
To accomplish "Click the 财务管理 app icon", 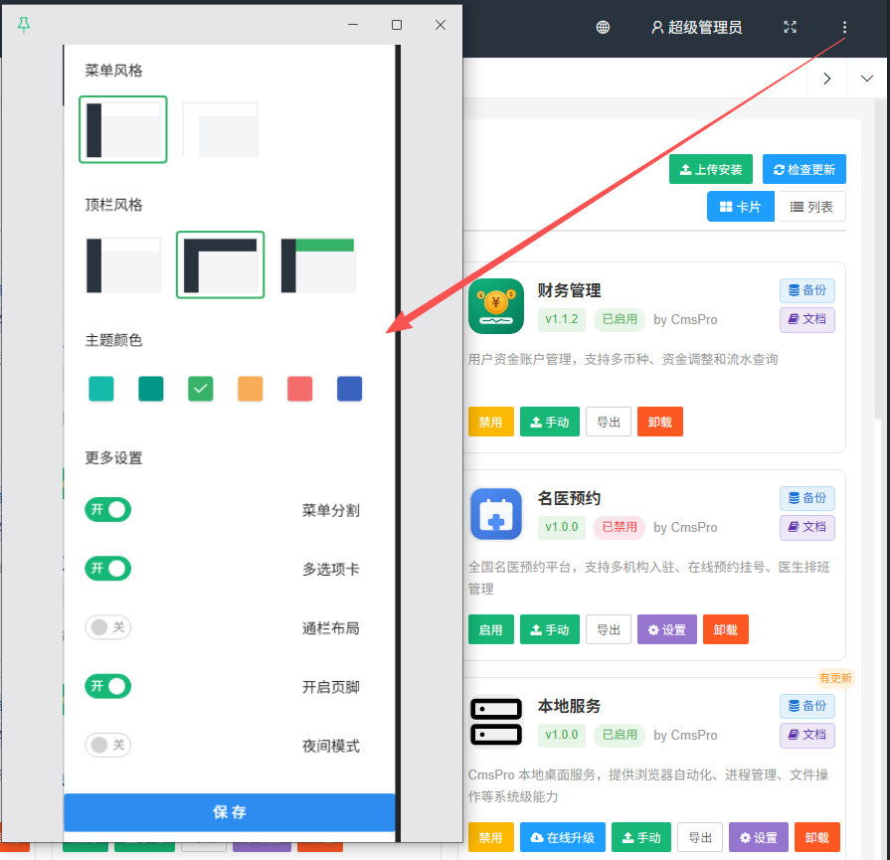I will (496, 306).
